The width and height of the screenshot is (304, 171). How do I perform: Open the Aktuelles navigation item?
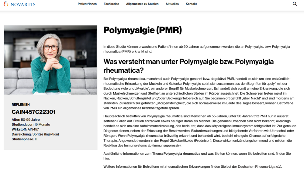pos(172,4)
